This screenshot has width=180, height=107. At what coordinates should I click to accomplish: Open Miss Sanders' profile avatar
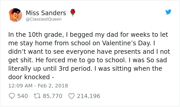(15, 15)
